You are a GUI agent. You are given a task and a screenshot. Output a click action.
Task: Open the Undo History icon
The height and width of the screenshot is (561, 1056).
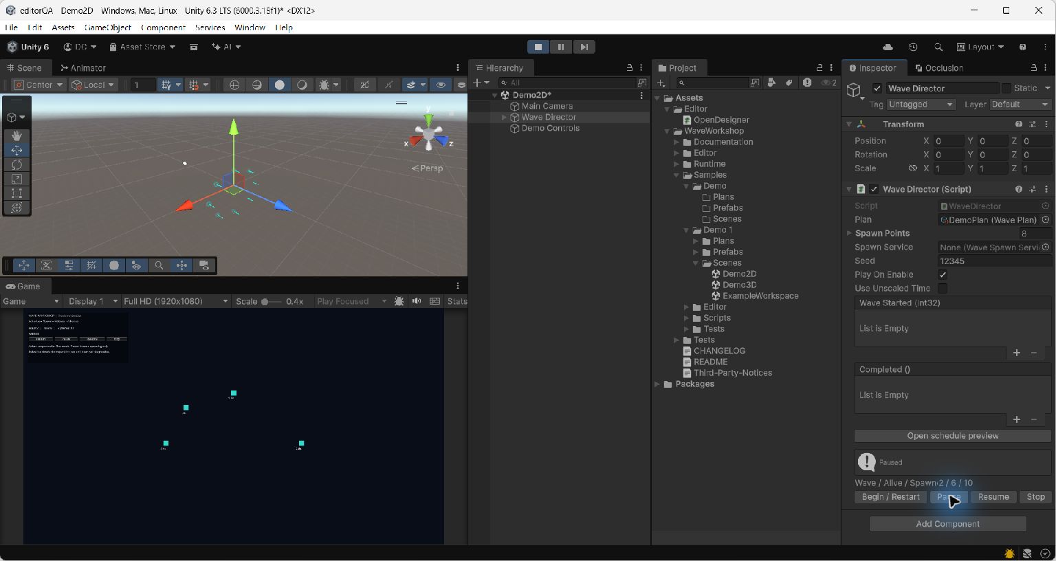tap(913, 47)
